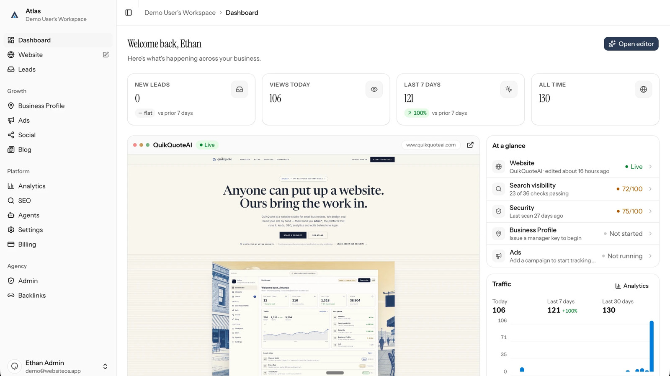Click the Demo User's Workspace breadcrumb
The image size is (670, 376).
(x=180, y=13)
